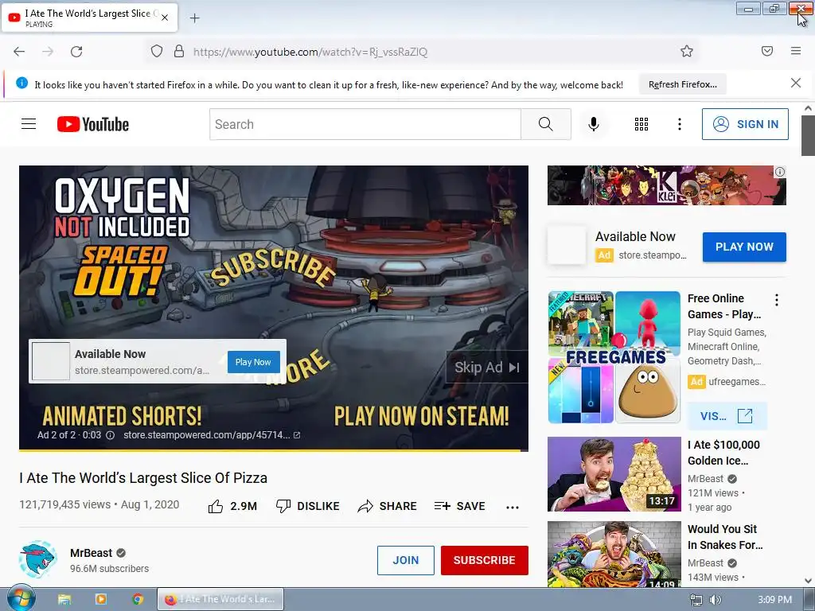The width and height of the screenshot is (815, 611).
Task: Open the YouTube apps grid icon
Action: click(641, 124)
